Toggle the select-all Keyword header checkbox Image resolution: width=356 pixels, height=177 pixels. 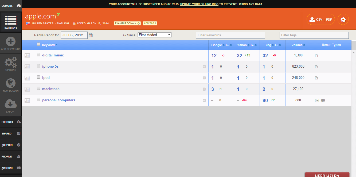[x=38, y=44]
